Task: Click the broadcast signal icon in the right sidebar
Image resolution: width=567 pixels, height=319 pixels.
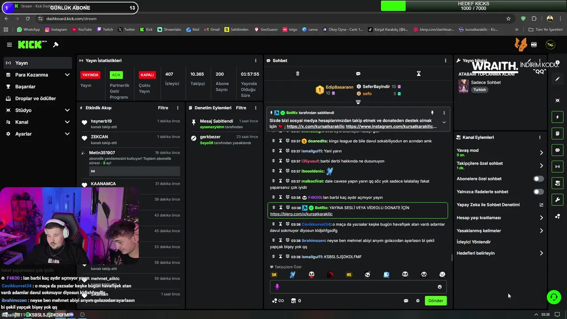Action: point(557,167)
